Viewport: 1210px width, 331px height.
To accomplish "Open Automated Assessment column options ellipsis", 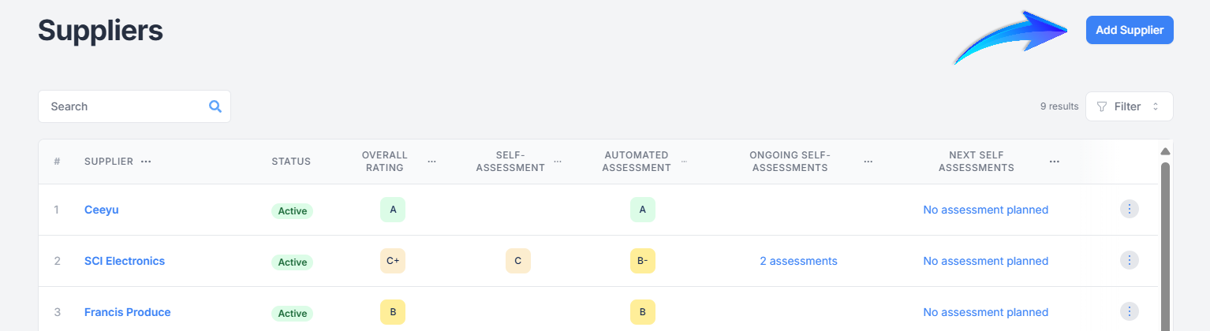I will click(x=684, y=162).
